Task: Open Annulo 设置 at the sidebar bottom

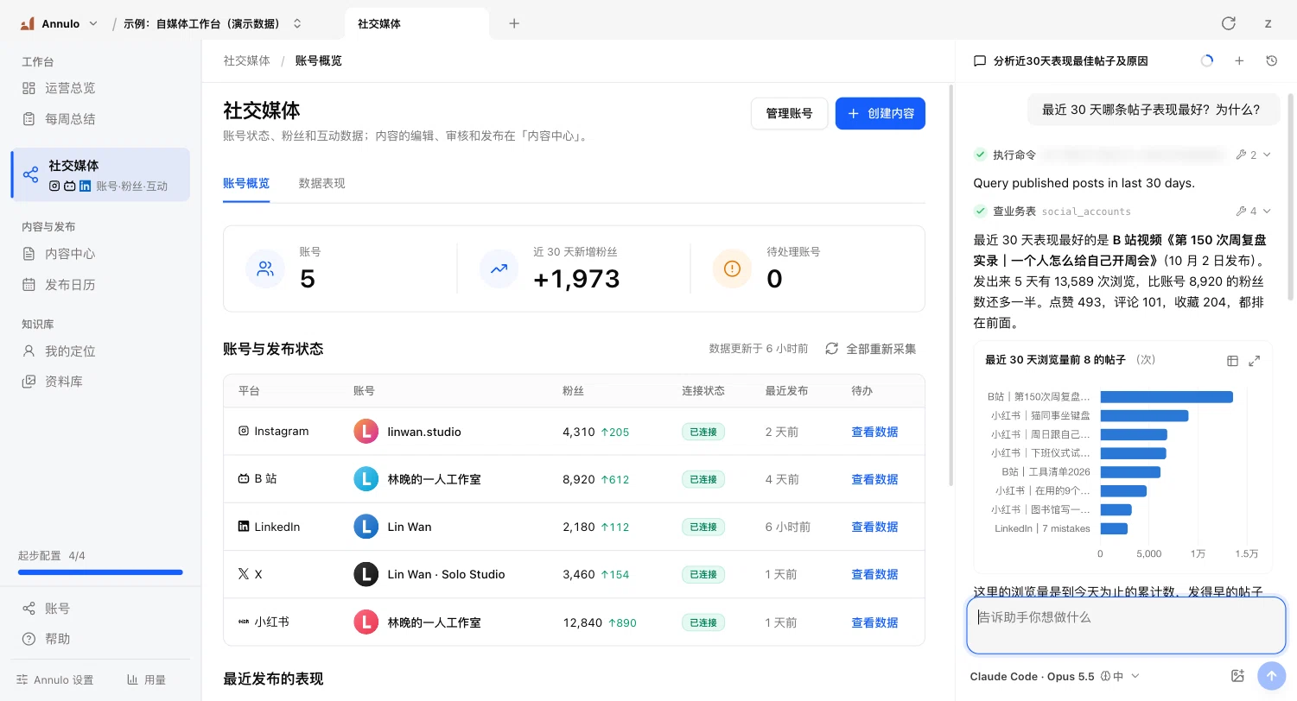Action: click(55, 679)
